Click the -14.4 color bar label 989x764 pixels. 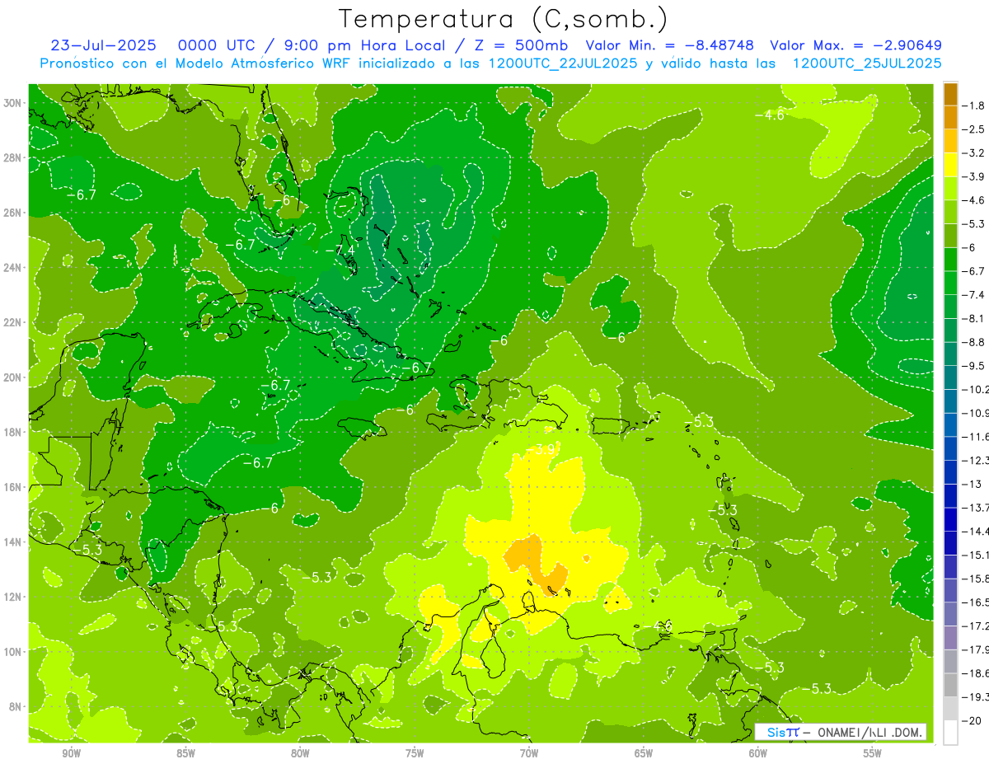pos(976,532)
